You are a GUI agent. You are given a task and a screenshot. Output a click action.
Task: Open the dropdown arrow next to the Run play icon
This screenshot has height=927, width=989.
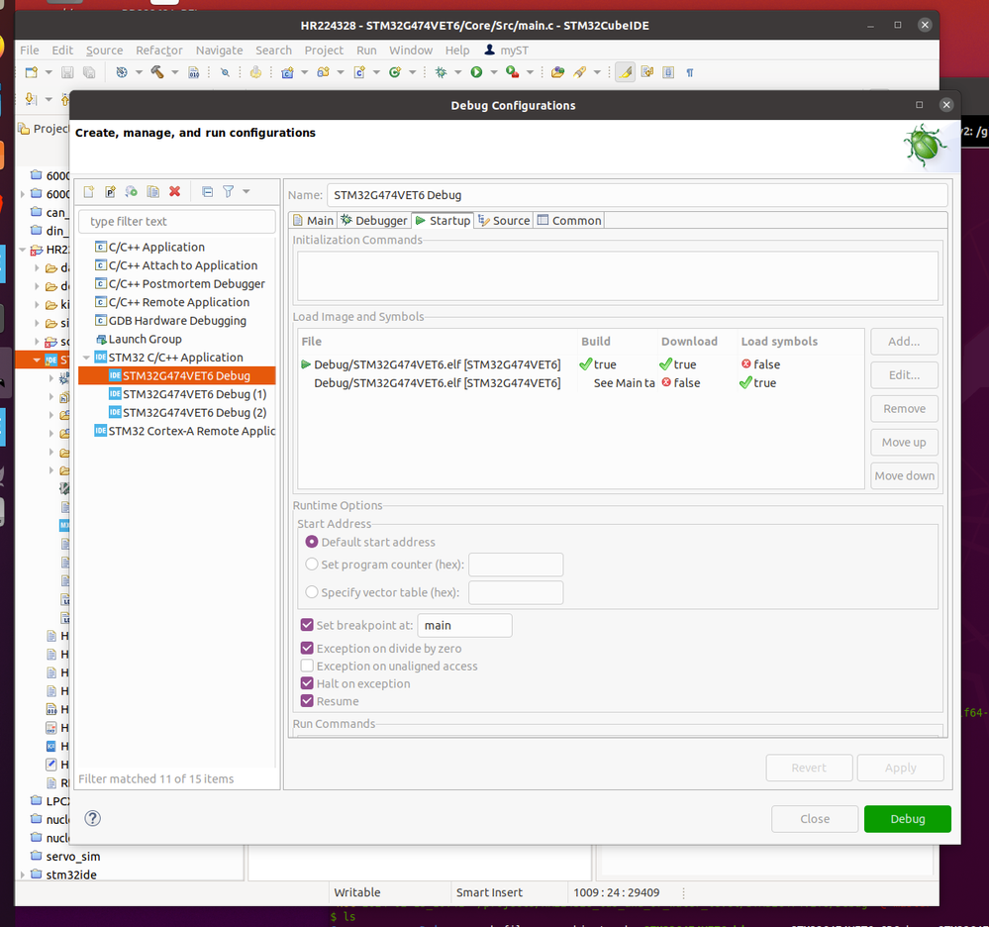[x=494, y=72]
